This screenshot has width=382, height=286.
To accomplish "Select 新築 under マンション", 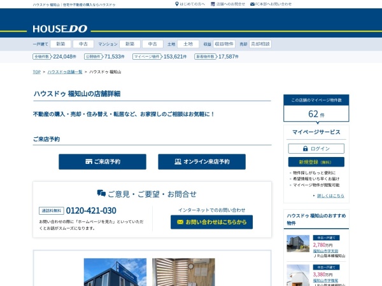I will 130,44.
